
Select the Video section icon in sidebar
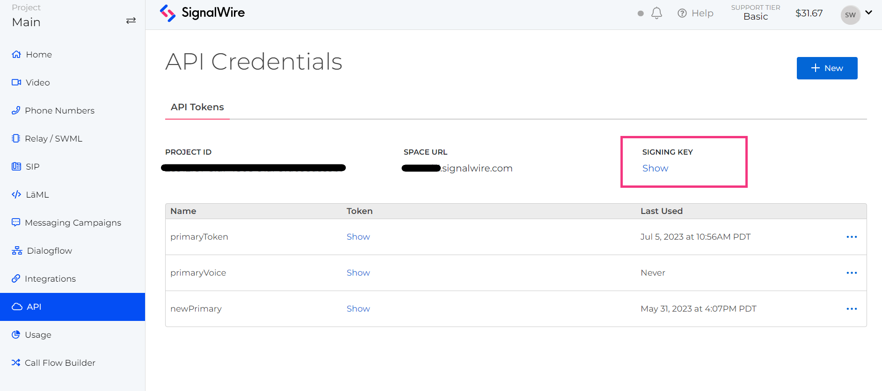point(16,82)
